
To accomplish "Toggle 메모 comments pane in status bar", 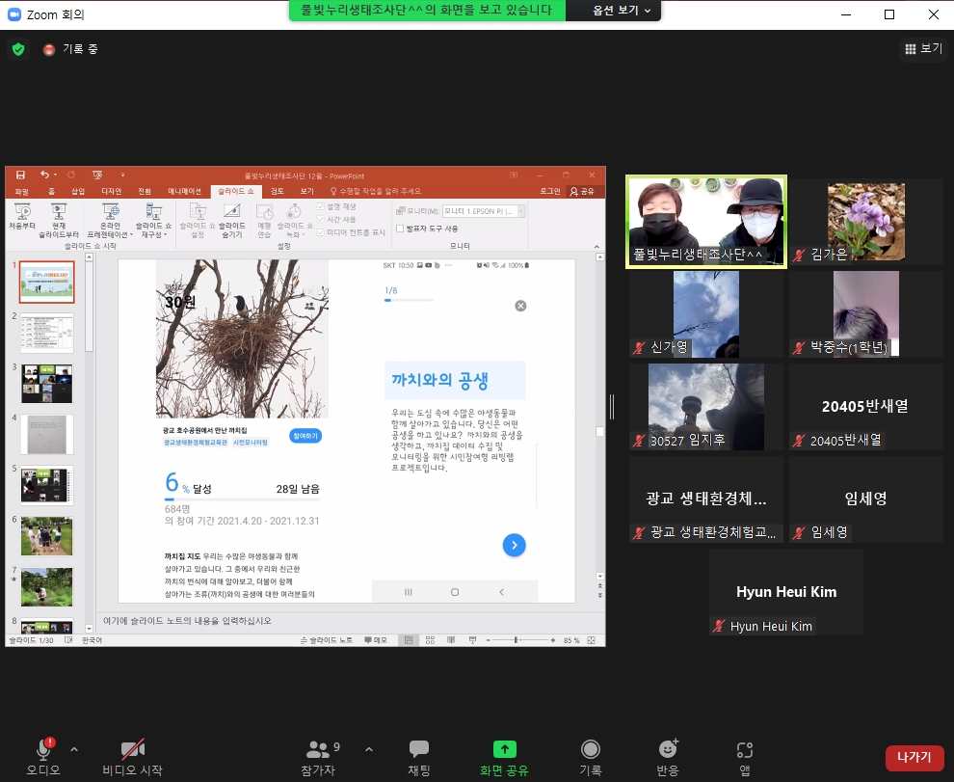I will coord(376,640).
